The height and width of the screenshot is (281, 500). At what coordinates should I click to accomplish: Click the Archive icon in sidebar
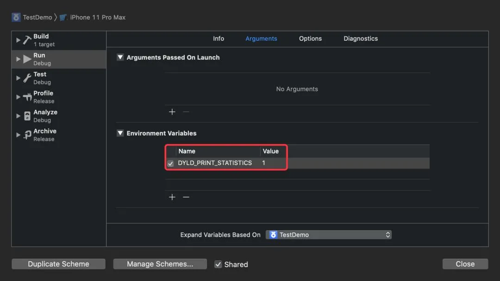[x=27, y=135]
